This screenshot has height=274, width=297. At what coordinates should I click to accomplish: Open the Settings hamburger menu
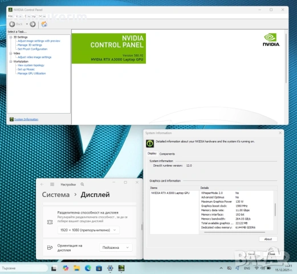tap(52, 184)
